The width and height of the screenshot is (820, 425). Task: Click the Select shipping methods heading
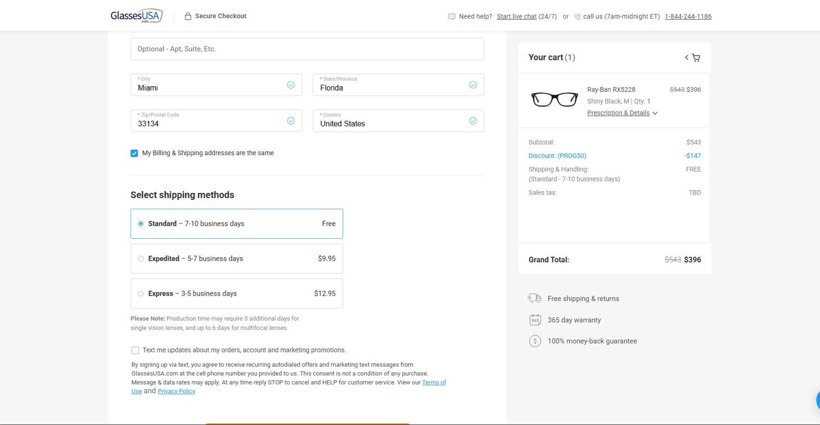point(182,195)
